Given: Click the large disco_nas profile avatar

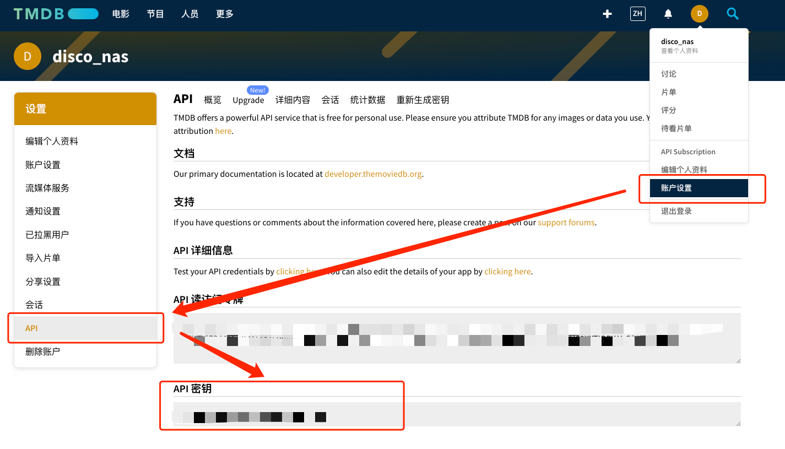Looking at the screenshot, I should 28,56.
